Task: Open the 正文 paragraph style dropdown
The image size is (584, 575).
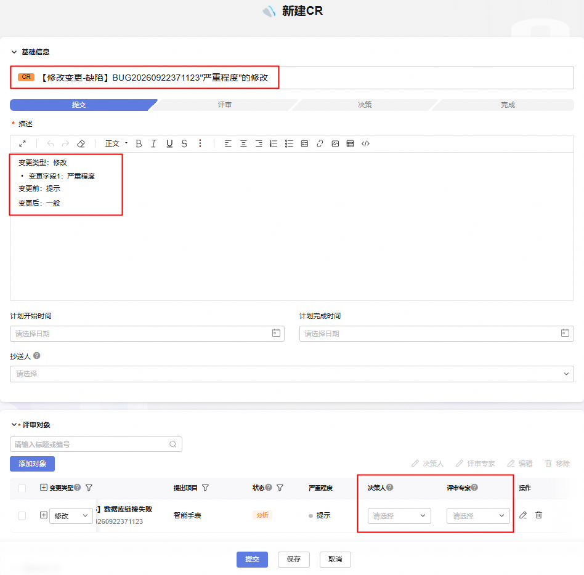Action: tap(116, 143)
